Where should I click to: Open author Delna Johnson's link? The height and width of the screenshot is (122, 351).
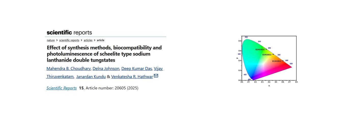pyautogui.click(x=106, y=69)
